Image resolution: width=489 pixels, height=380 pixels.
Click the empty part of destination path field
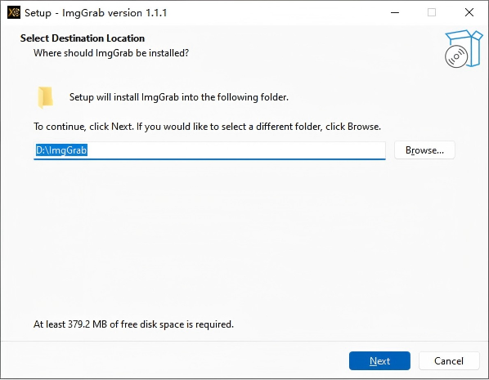(x=236, y=150)
